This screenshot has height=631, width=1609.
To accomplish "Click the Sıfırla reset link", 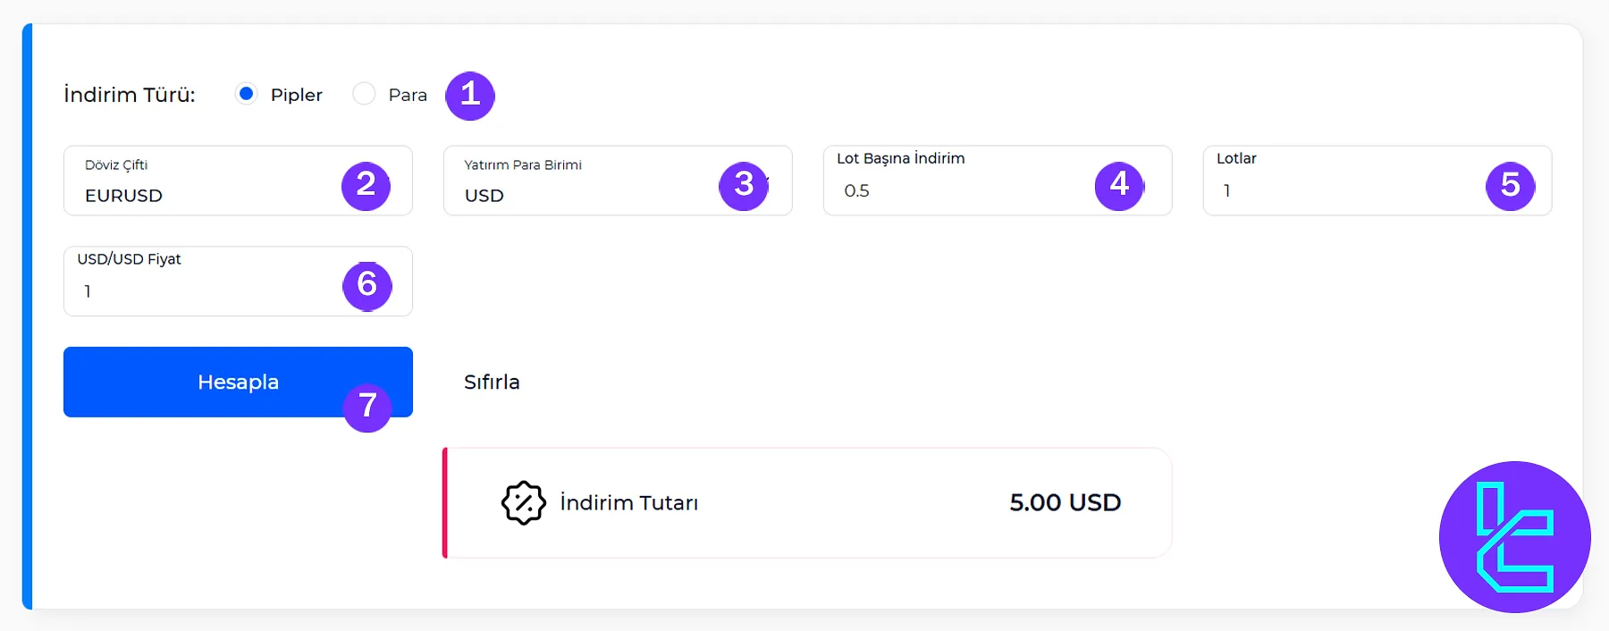I will 492,382.
